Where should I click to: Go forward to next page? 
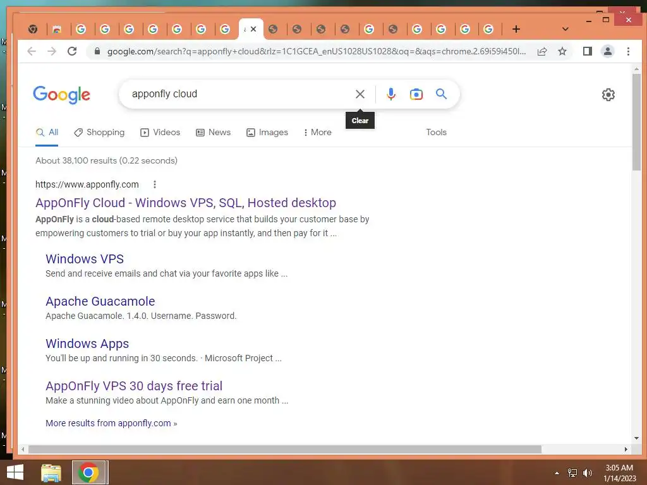coord(52,51)
